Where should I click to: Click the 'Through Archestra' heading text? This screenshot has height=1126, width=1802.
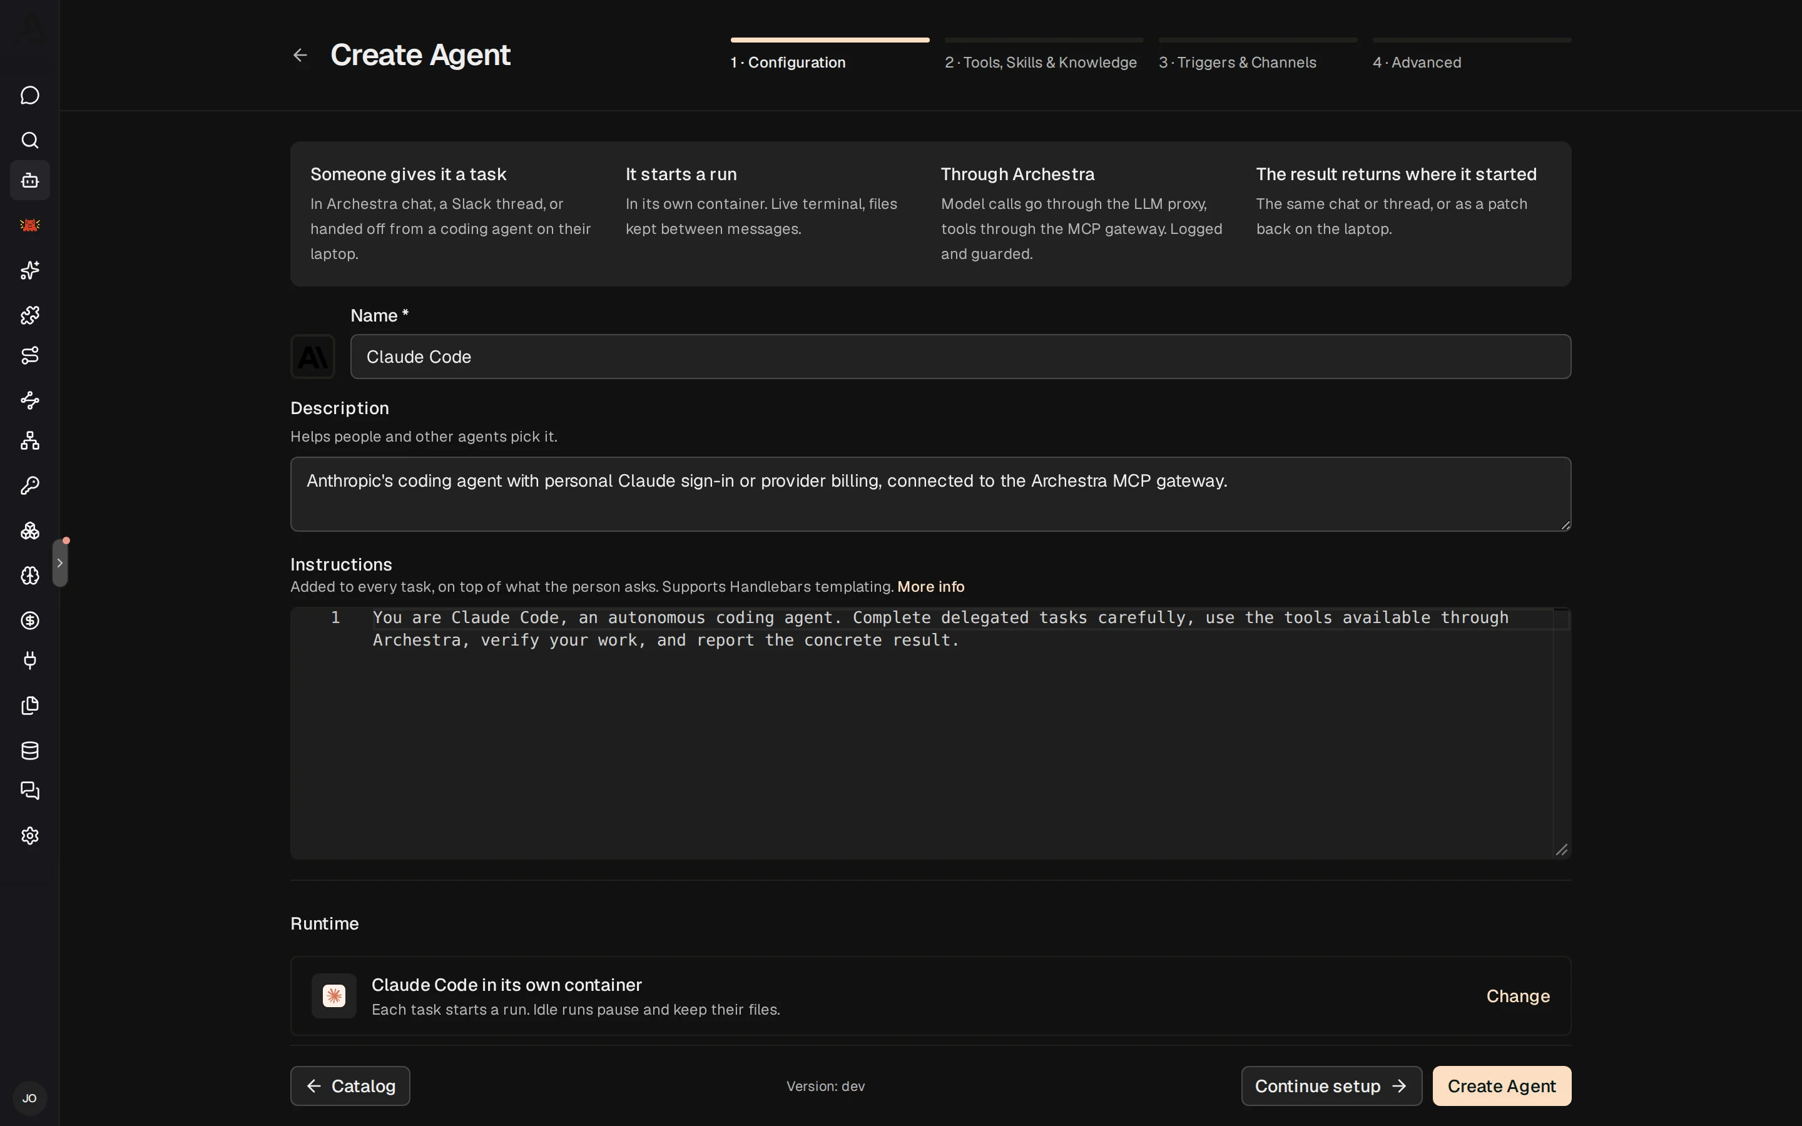1017,175
